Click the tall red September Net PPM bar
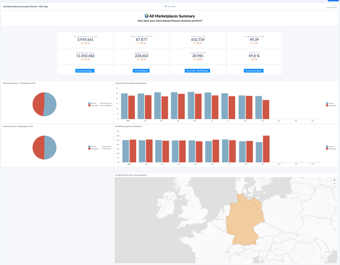 [x=266, y=149]
